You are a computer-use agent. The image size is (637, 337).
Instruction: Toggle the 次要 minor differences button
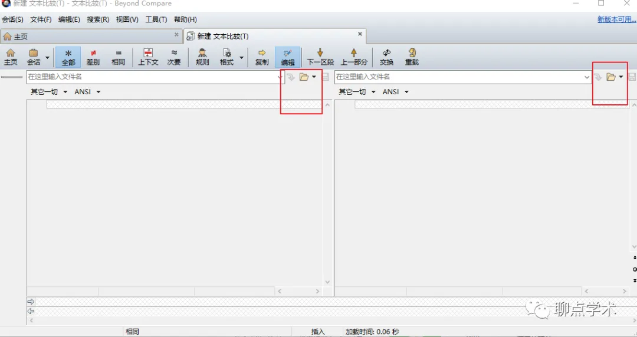[x=174, y=57]
